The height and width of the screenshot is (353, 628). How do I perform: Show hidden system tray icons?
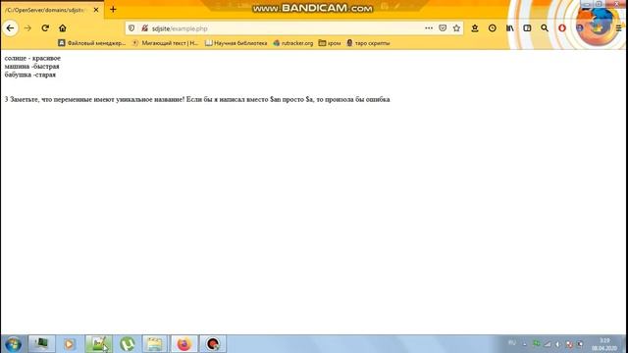[525, 344]
